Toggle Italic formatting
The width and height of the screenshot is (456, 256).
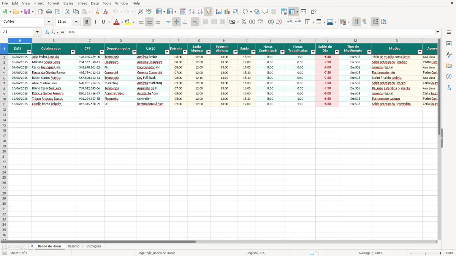(x=95, y=22)
